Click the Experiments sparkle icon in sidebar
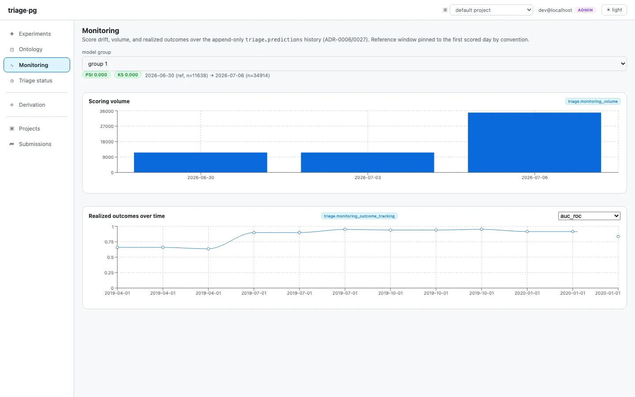The image size is (635, 397). [x=12, y=34]
